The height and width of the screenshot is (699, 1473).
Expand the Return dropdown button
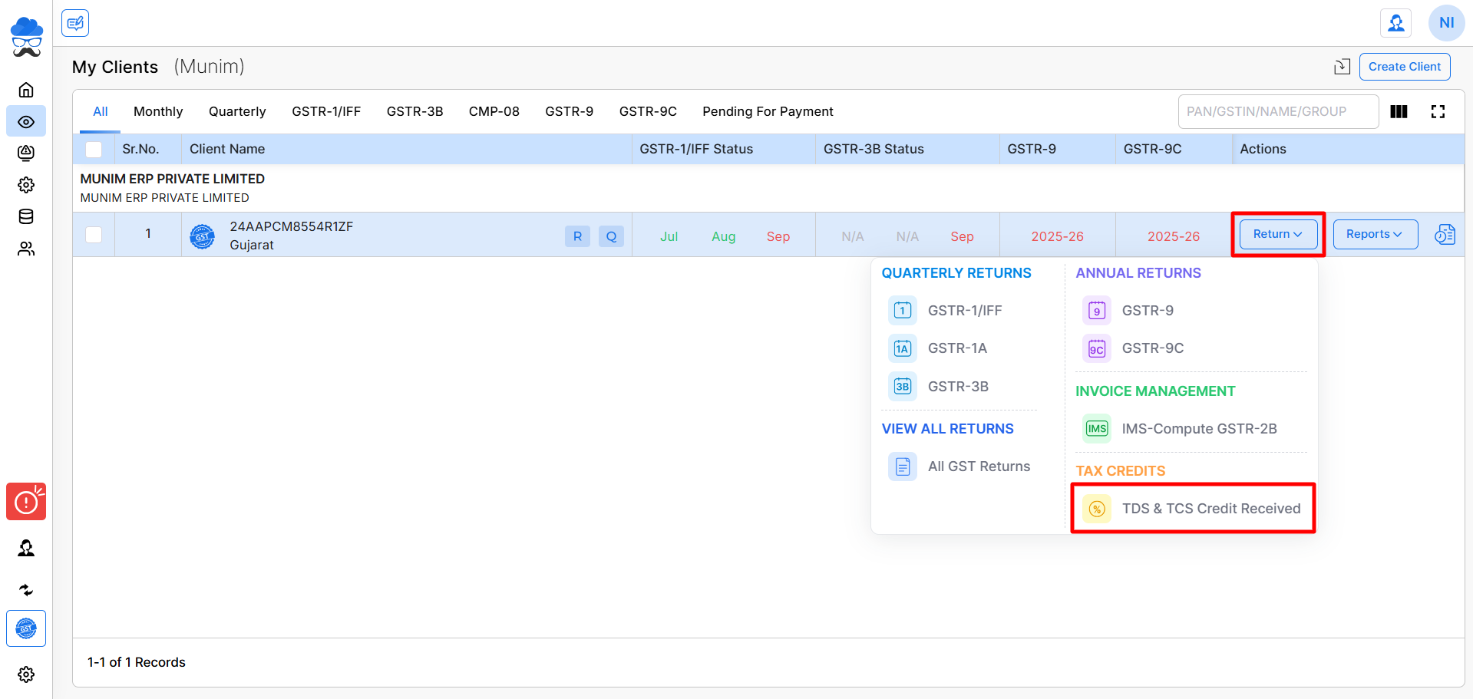pyautogui.click(x=1278, y=234)
